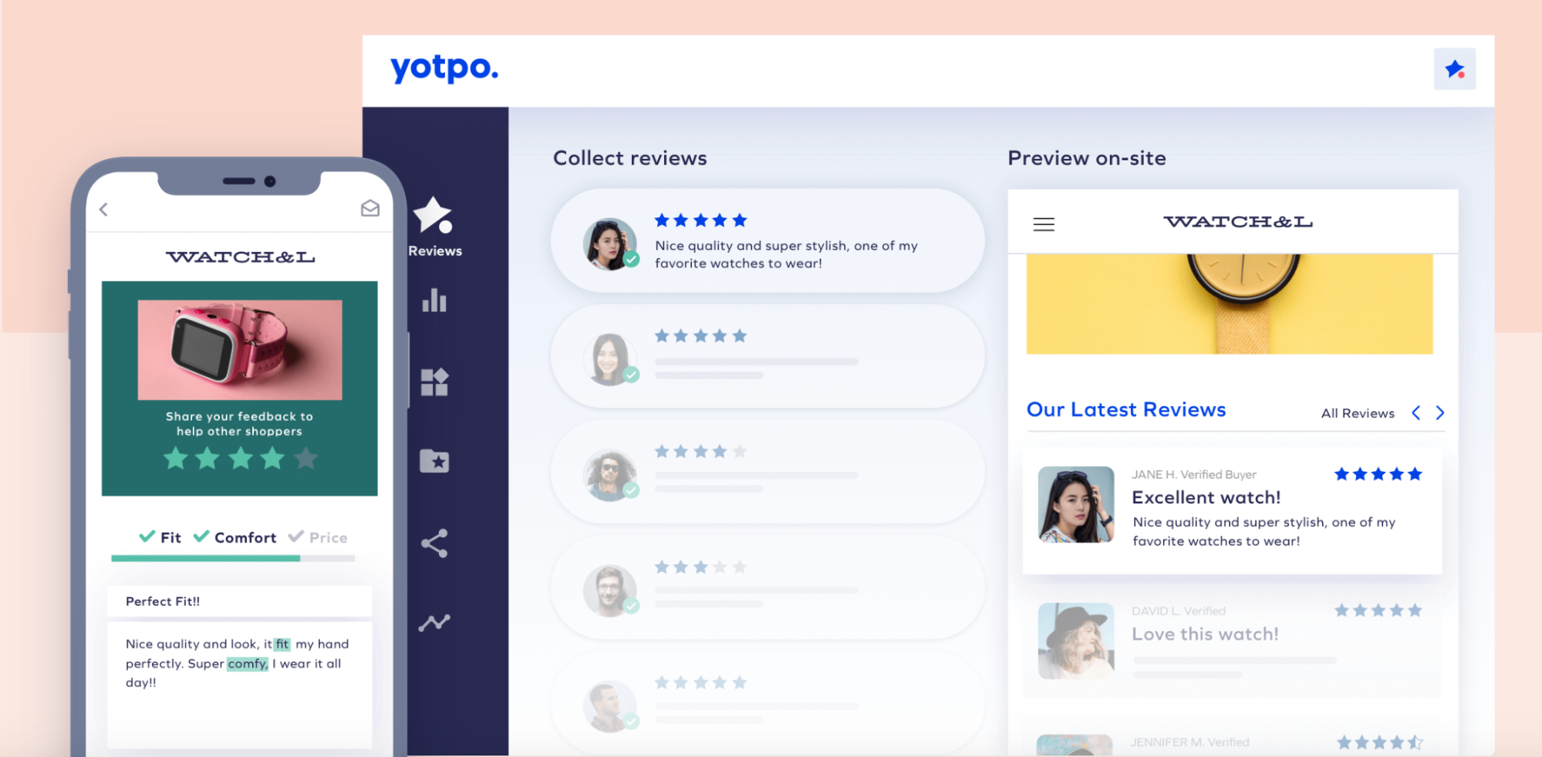Click the yotpo logo in the header
The width and height of the screenshot is (1542, 757).
click(x=444, y=69)
